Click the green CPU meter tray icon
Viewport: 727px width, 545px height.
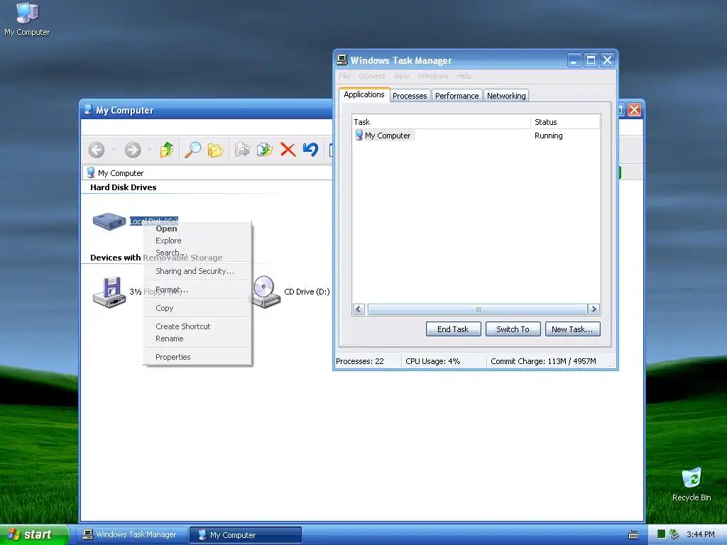tap(662, 534)
